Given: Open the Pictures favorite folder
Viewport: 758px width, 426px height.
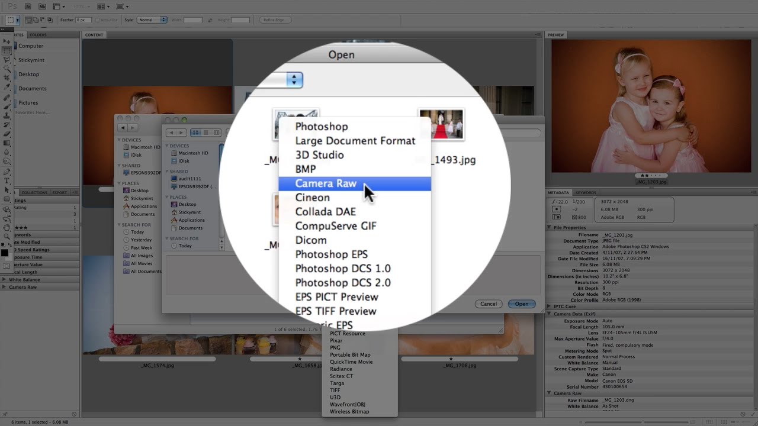Looking at the screenshot, I should click(x=28, y=103).
